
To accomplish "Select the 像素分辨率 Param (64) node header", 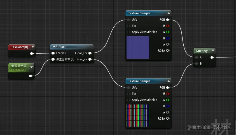I will click(x=21, y=68).
